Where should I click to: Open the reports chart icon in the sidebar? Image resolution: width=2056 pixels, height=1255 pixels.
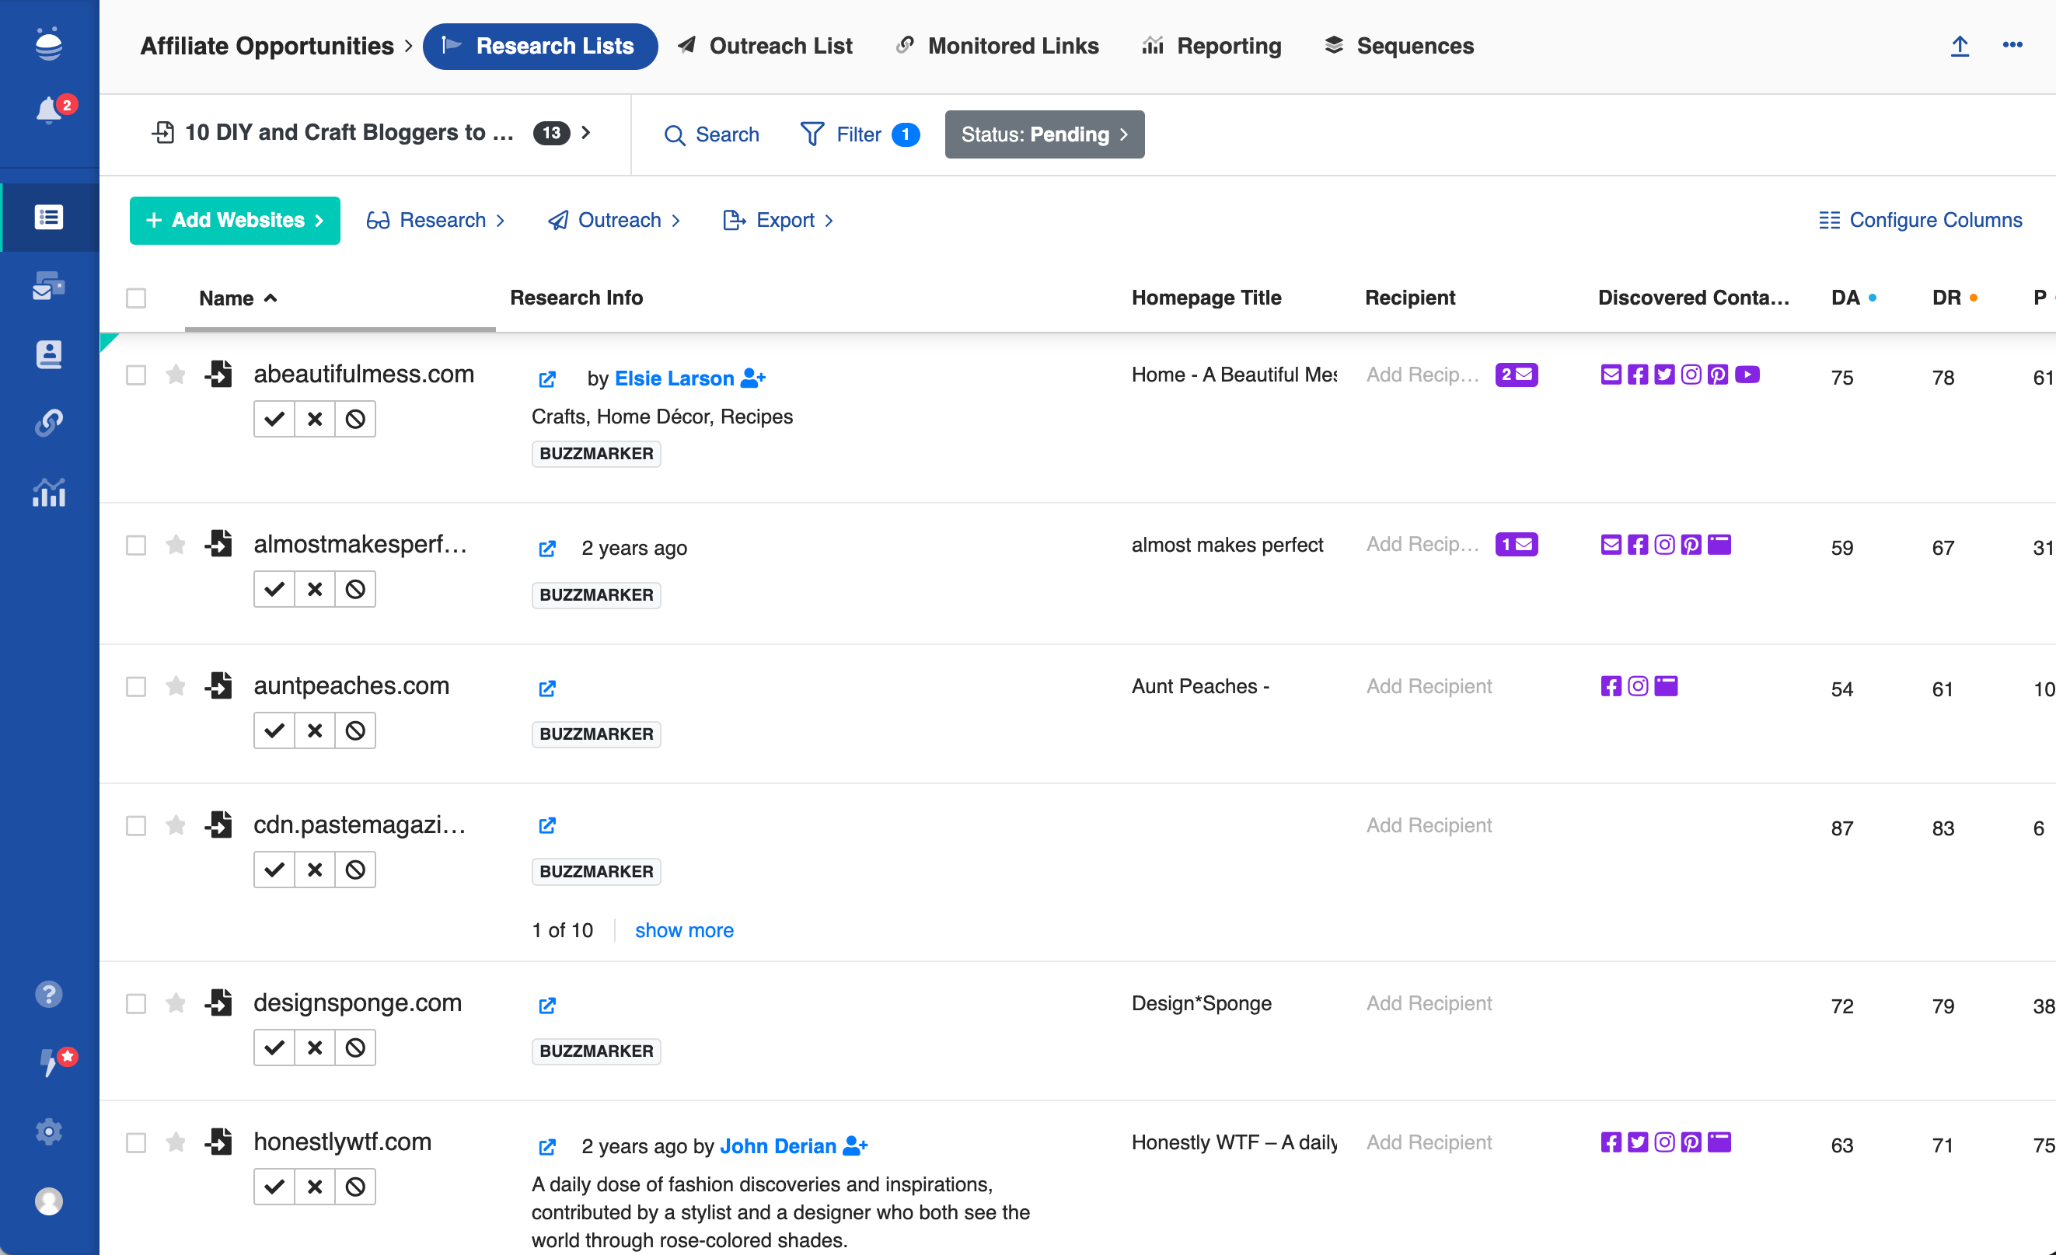pos(48,493)
